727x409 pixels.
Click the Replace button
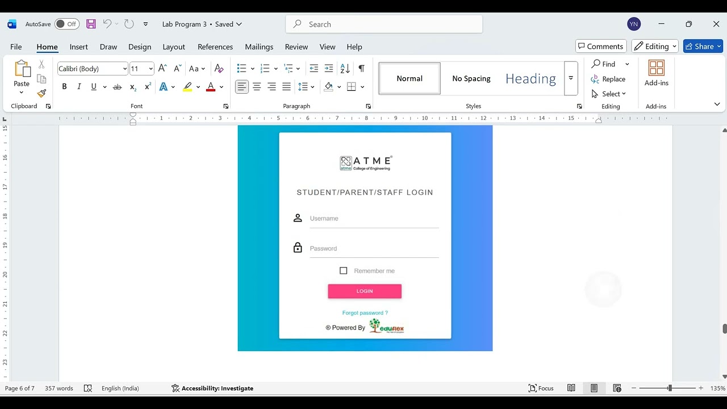point(608,79)
